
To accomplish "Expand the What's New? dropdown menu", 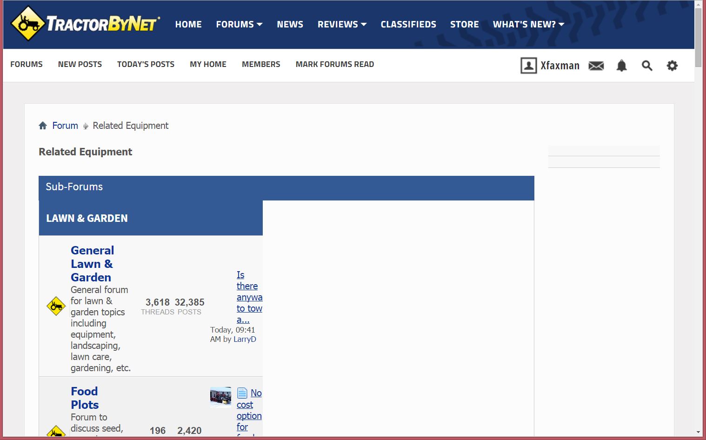I will point(528,24).
